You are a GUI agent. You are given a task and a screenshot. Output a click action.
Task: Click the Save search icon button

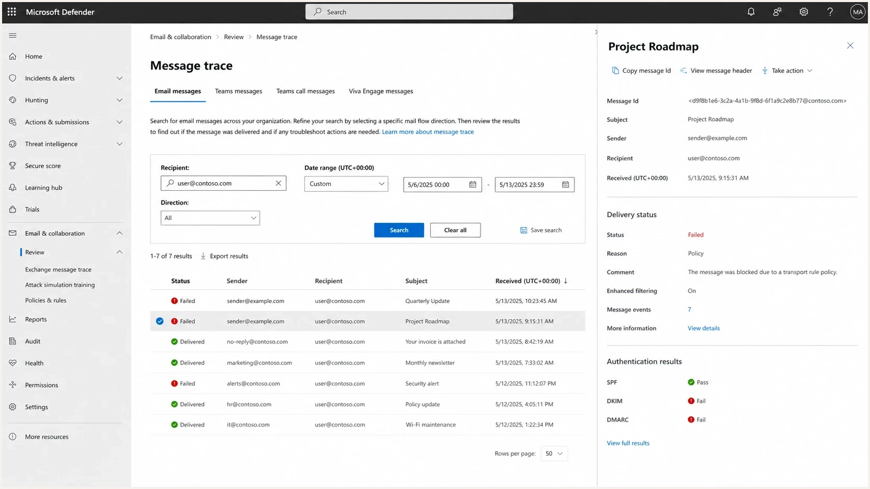pos(541,230)
